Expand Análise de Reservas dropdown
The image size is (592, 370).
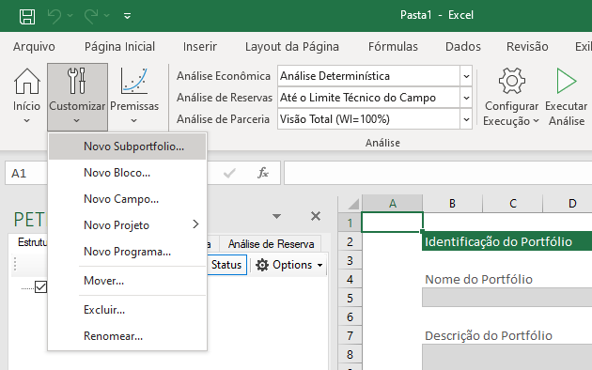(x=466, y=98)
